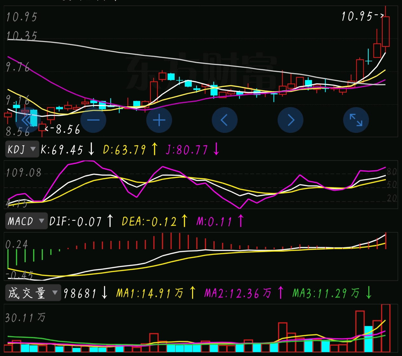Tap the 10.35 price axis label
The height and width of the screenshot is (356, 402).
click(22, 36)
